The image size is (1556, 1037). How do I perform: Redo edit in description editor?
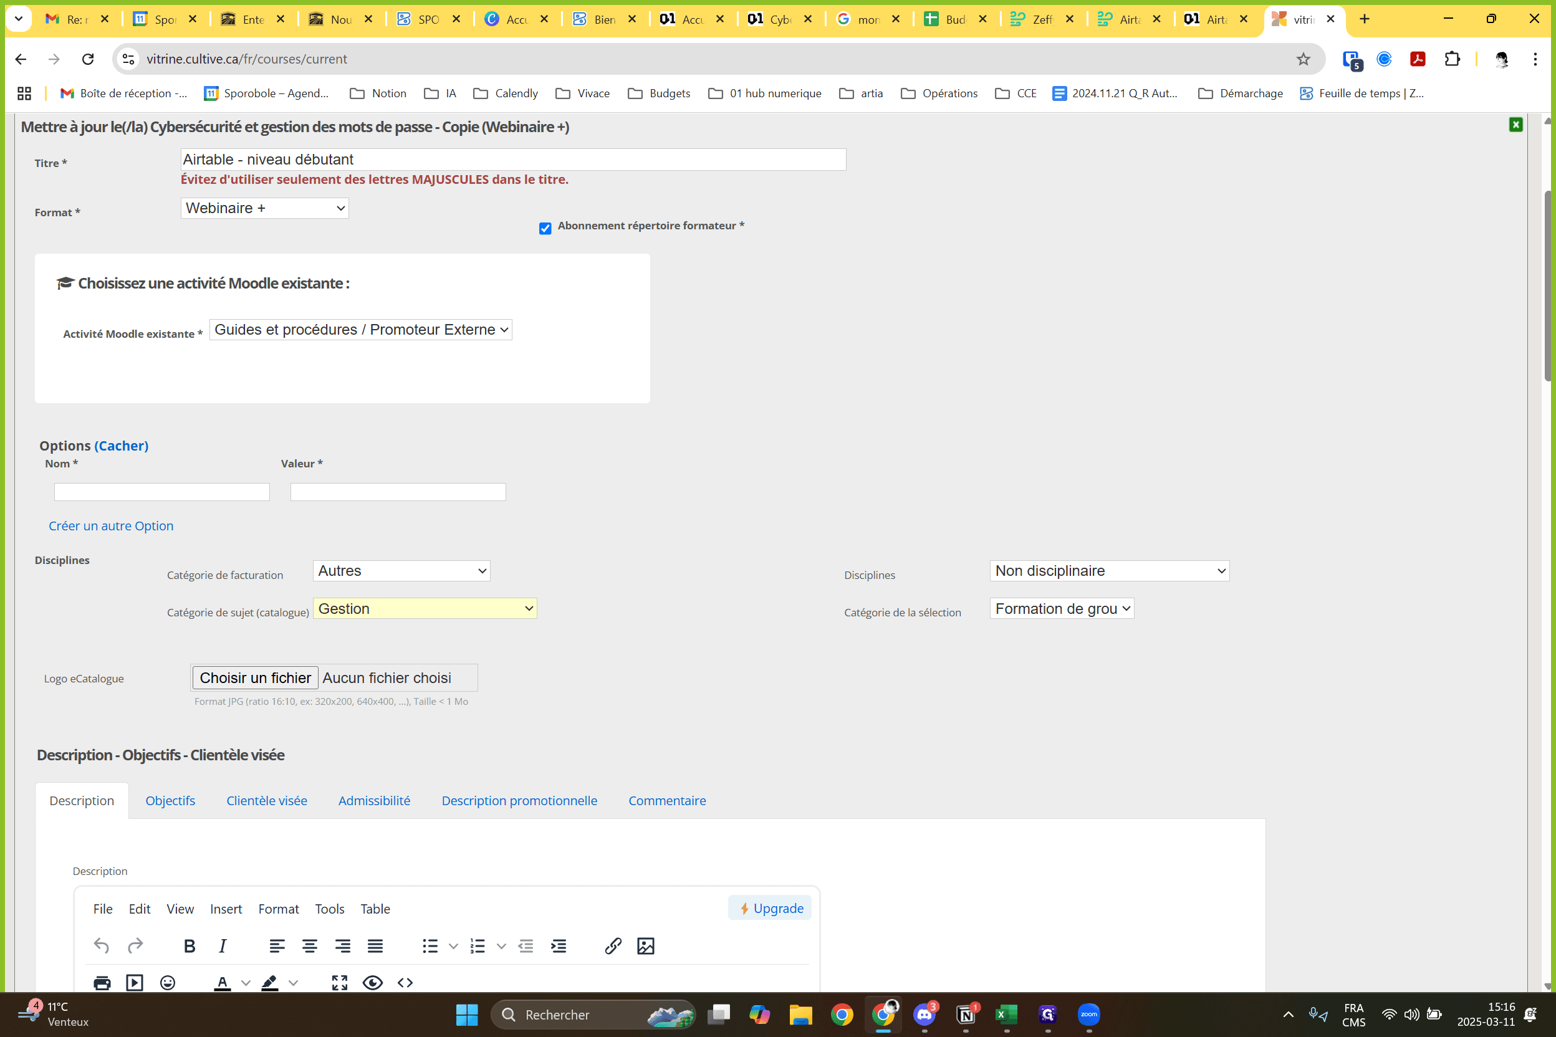tap(135, 946)
